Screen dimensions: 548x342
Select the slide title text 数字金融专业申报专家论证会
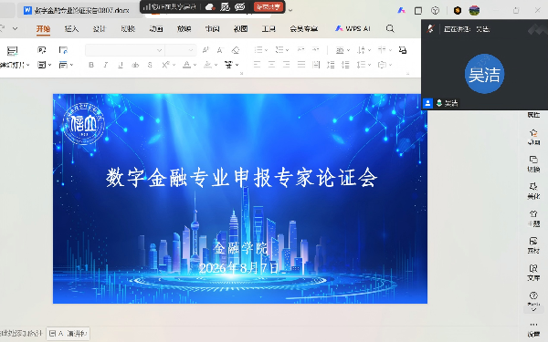click(241, 178)
